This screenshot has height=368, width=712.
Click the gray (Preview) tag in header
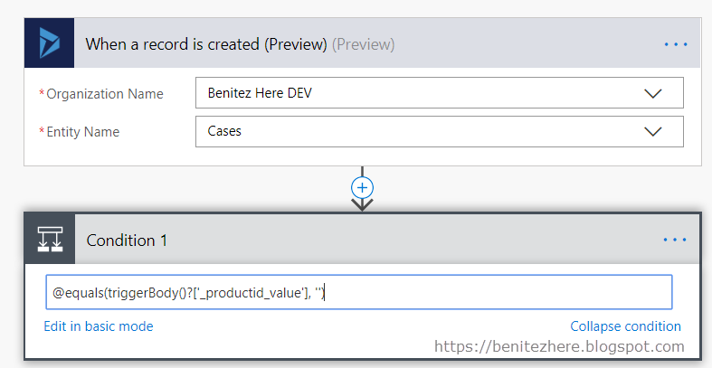click(363, 44)
